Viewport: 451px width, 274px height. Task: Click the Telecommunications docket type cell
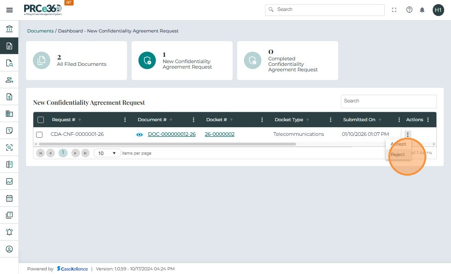coord(298,134)
